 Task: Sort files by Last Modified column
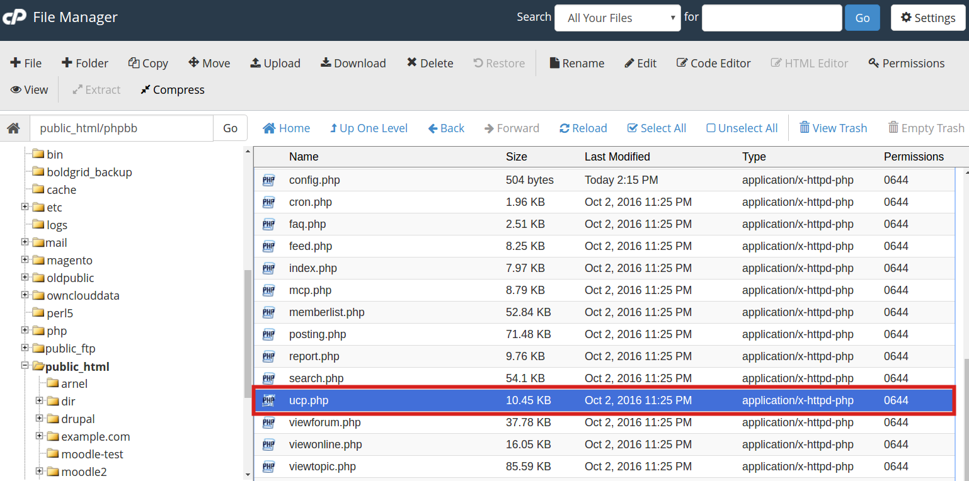[x=617, y=157]
